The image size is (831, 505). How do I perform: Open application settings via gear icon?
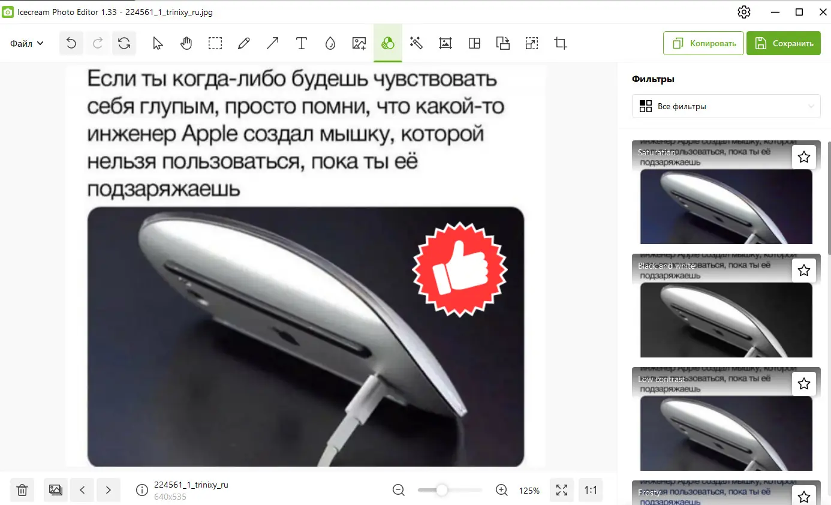click(x=743, y=11)
